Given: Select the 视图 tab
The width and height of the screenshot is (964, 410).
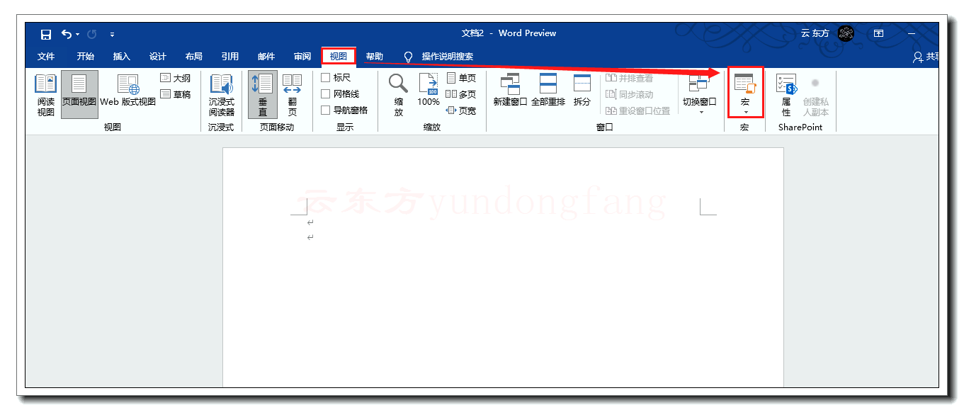Looking at the screenshot, I should pos(339,57).
